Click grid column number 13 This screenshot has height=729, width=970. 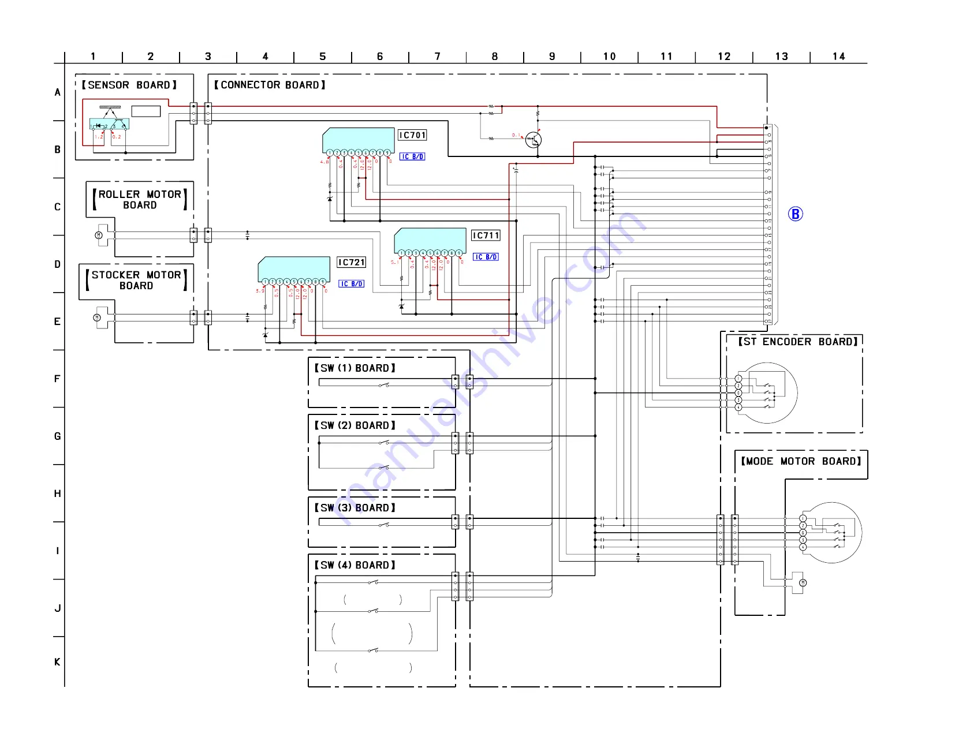[x=782, y=57]
